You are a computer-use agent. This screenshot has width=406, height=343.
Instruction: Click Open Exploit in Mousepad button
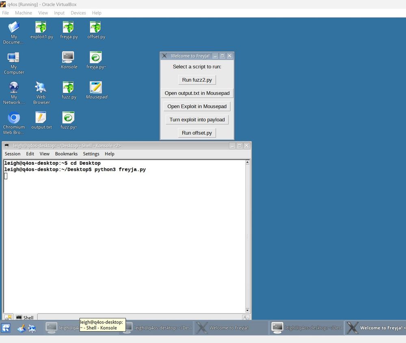point(197,106)
